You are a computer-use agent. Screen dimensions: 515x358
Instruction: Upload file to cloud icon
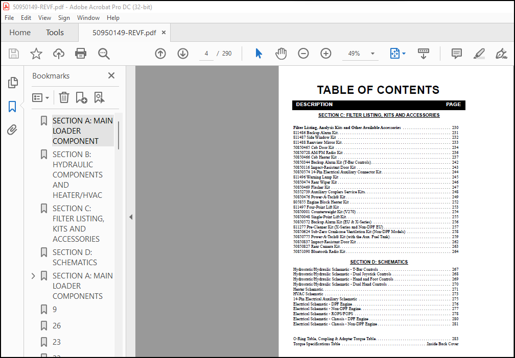pyautogui.click(x=58, y=54)
